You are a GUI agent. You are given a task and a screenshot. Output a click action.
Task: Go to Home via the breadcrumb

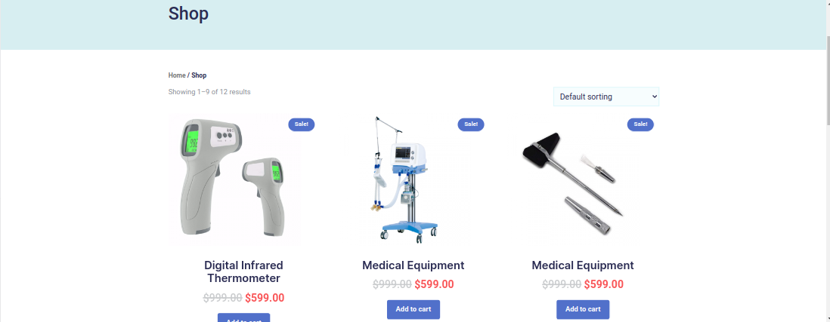[x=177, y=75]
